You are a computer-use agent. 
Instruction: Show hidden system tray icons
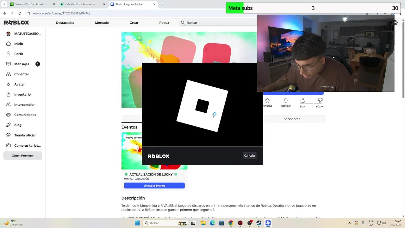click(349, 223)
